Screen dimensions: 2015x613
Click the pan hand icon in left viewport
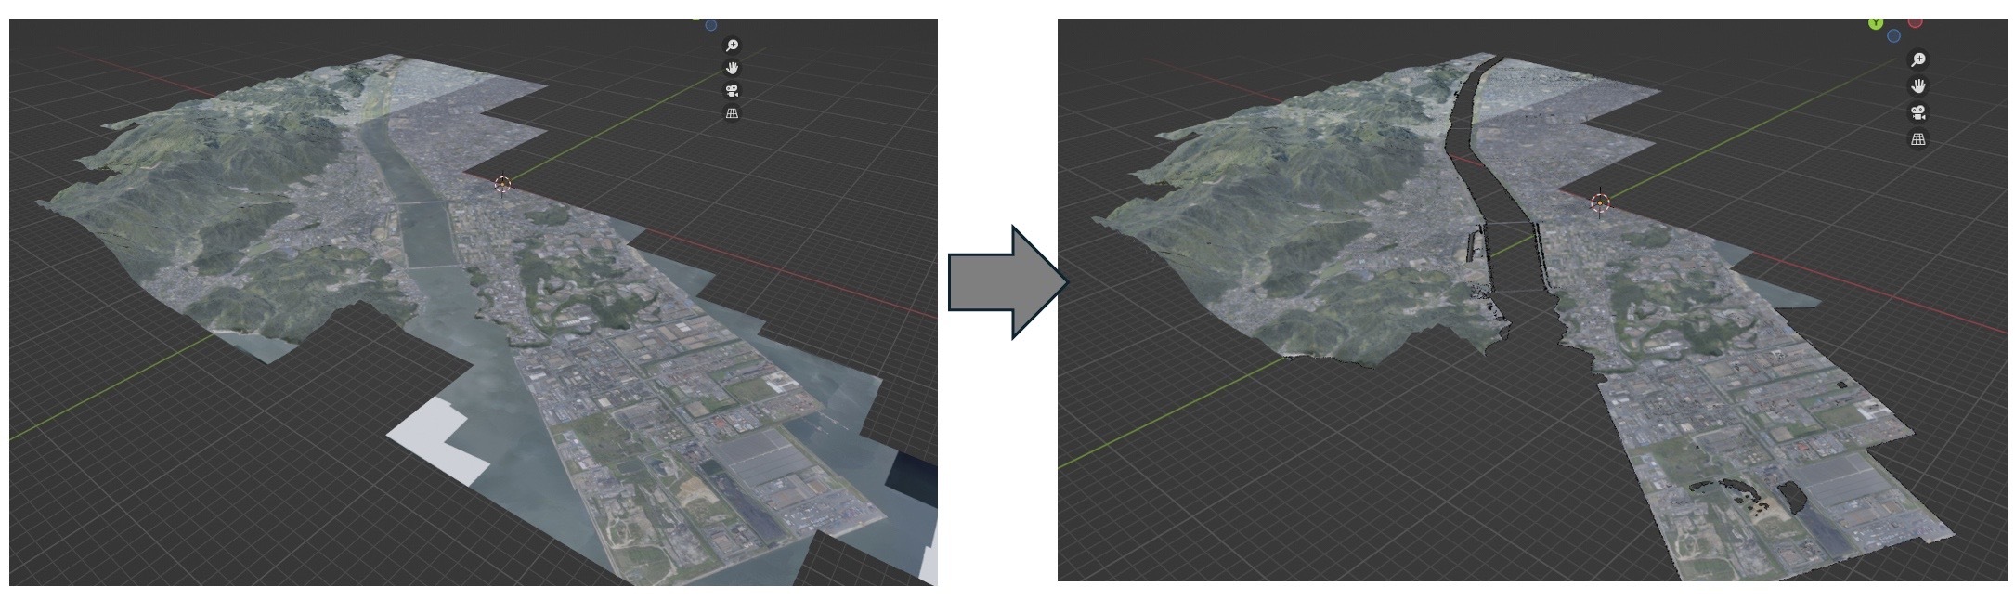[733, 68]
